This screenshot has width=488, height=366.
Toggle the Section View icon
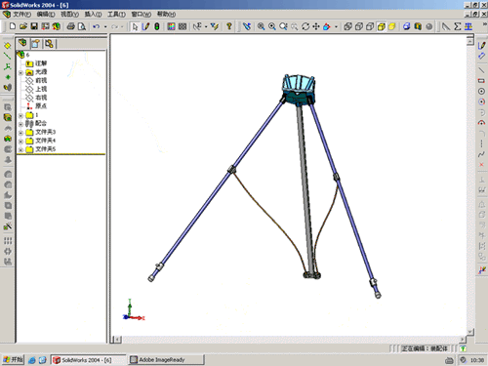(418, 26)
